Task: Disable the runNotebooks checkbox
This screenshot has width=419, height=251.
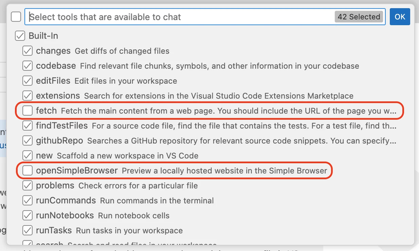Action: pyautogui.click(x=27, y=215)
